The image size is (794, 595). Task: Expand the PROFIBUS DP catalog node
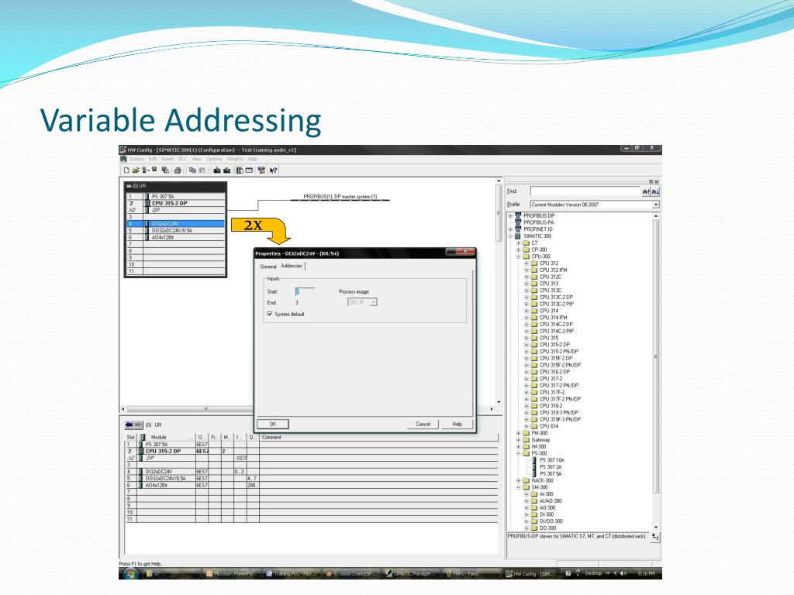click(x=510, y=215)
